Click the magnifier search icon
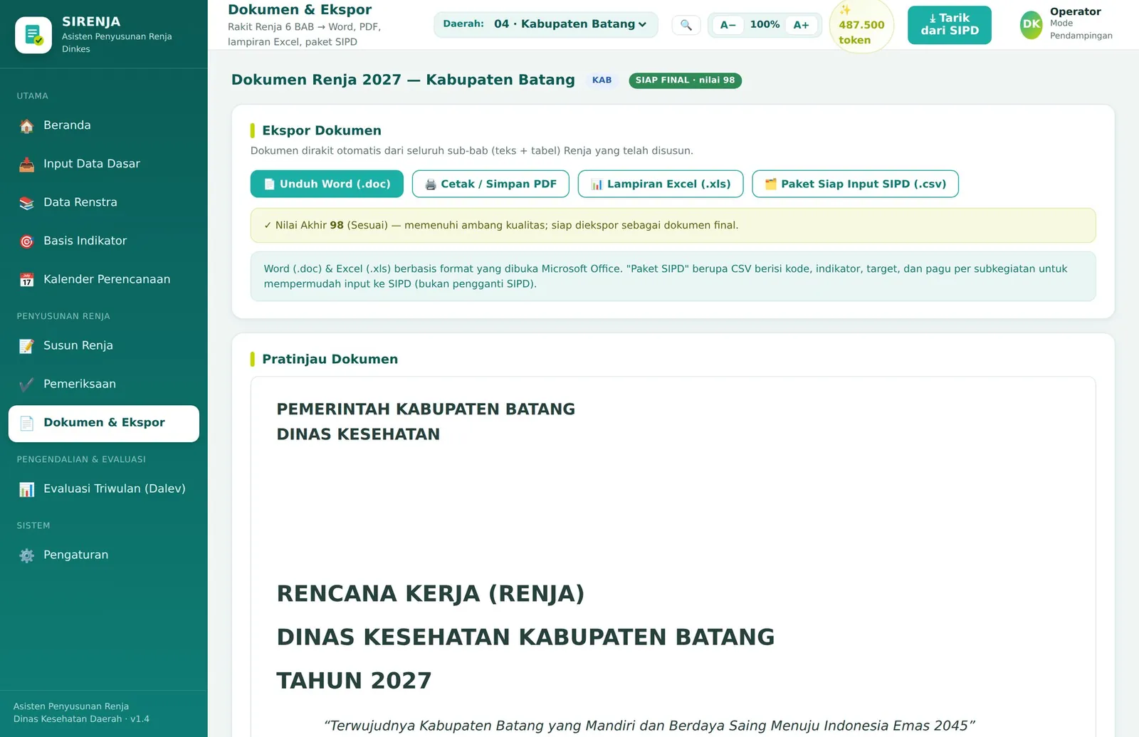 pyautogui.click(x=686, y=25)
